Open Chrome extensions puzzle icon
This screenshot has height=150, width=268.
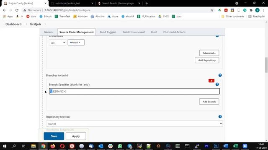251,10
